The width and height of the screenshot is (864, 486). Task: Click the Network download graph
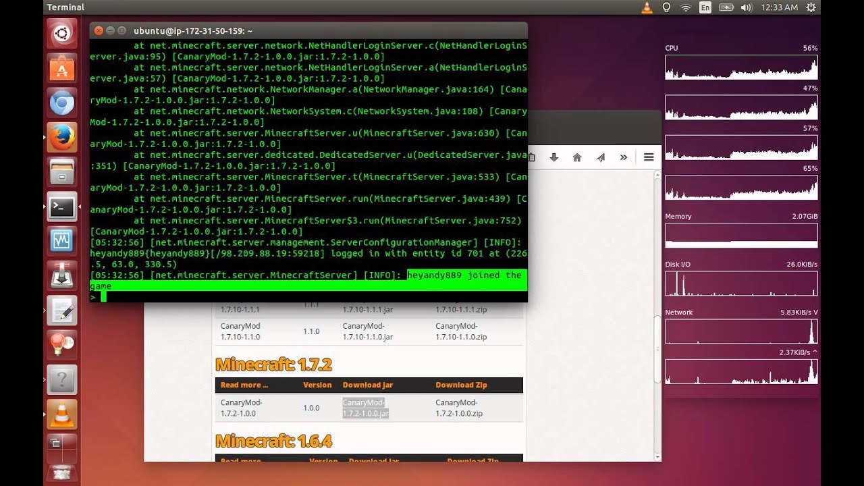click(741, 331)
